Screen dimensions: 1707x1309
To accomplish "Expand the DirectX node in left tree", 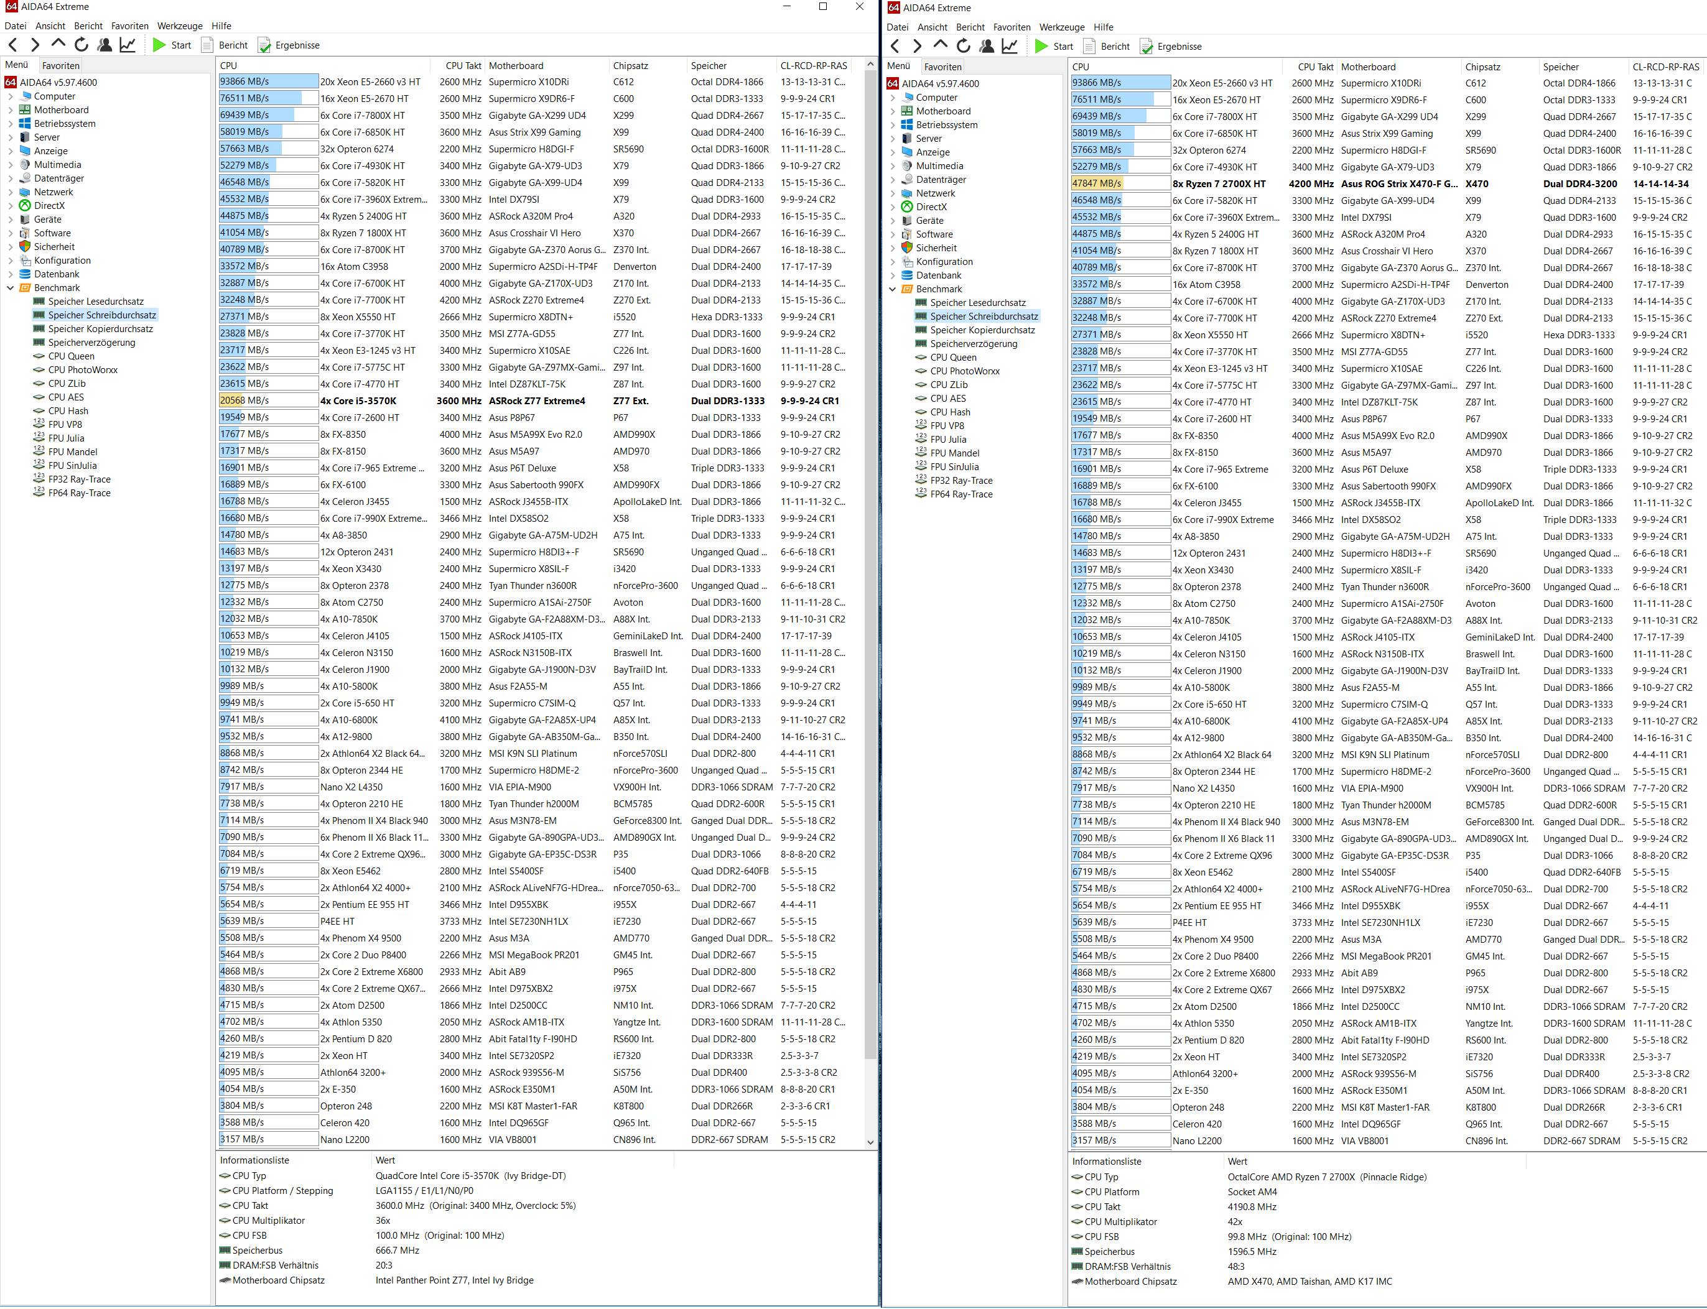I will 10,206.
